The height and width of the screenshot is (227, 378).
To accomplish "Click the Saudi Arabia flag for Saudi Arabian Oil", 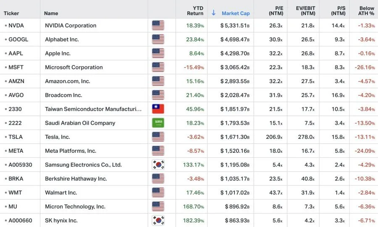I will [158, 123].
